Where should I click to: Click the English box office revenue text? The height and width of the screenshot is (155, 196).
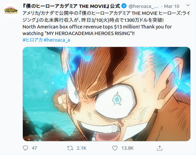(97, 30)
